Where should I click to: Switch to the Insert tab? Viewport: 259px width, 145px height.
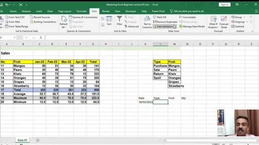coord(39,11)
